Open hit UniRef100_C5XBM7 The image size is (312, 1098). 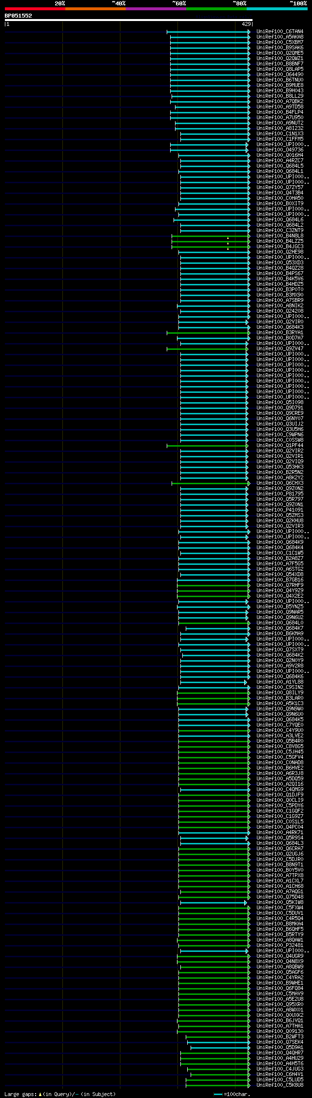tap(280, 43)
